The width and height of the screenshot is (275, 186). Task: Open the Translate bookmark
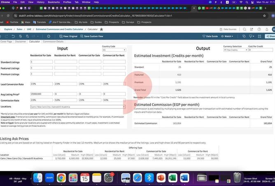pos(40,22)
